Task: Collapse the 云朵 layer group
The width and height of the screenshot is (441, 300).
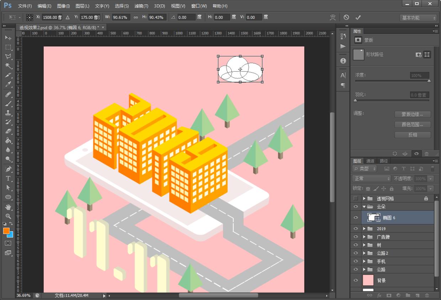Action: tap(364, 207)
